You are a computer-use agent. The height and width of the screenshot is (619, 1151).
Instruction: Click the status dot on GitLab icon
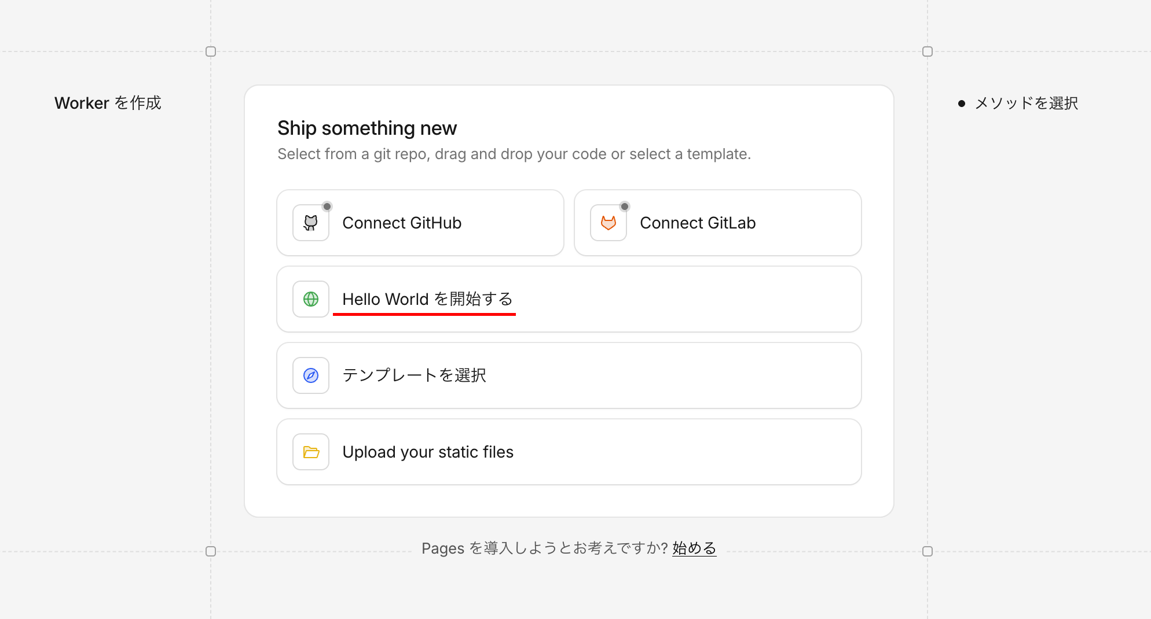625,207
